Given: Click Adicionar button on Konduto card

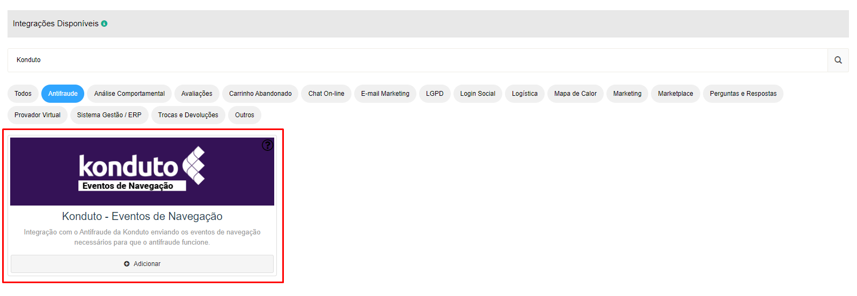Looking at the screenshot, I should 142,264.
